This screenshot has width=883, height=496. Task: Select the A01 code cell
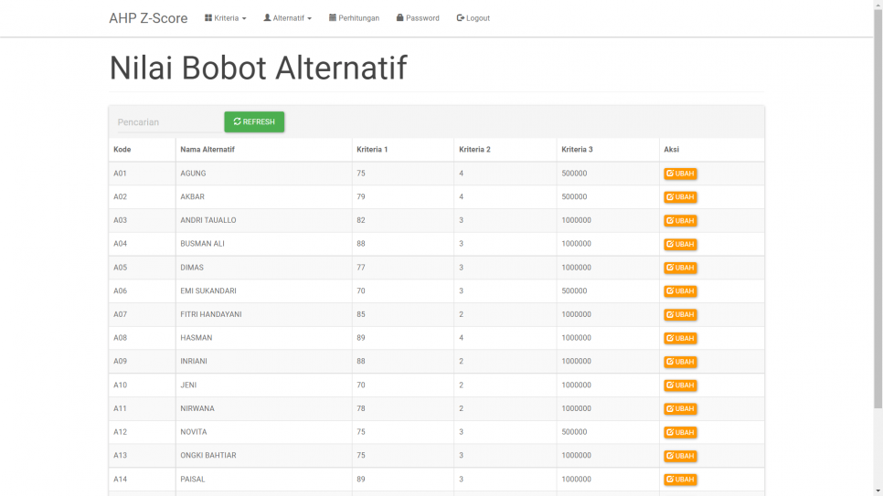tap(142, 174)
